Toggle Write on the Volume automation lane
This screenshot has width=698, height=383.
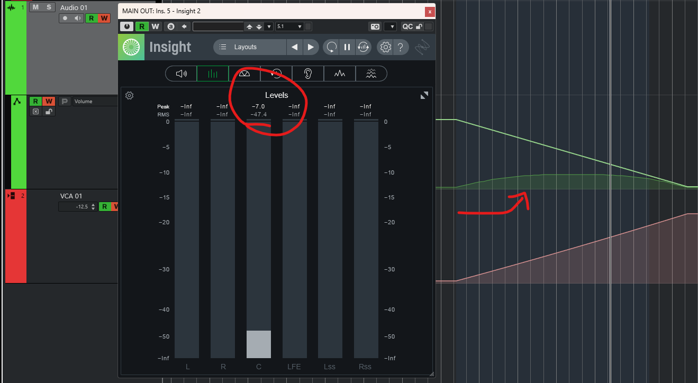(49, 101)
